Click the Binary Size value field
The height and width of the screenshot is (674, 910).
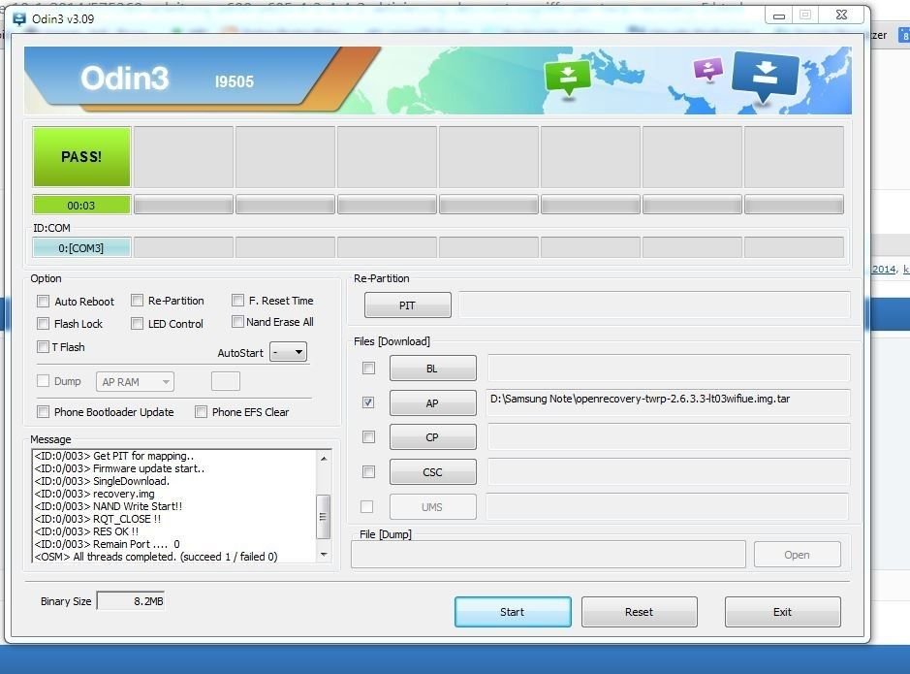[x=131, y=601]
